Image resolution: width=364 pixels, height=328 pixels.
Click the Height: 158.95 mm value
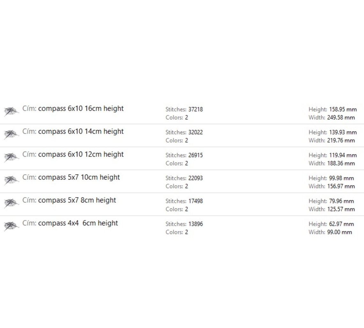[343, 109]
